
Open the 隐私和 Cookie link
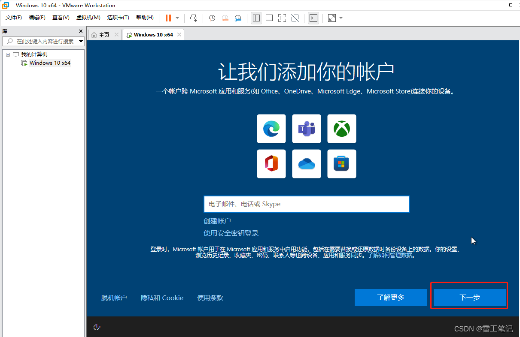[x=162, y=298]
